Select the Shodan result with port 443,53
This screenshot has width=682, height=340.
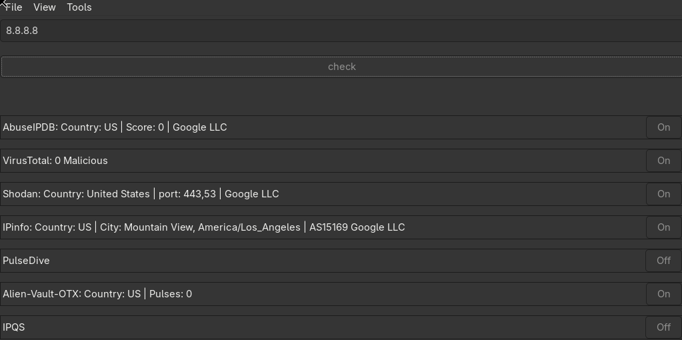[141, 194]
